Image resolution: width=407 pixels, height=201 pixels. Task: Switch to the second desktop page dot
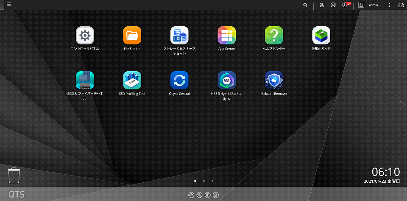tap(204, 181)
